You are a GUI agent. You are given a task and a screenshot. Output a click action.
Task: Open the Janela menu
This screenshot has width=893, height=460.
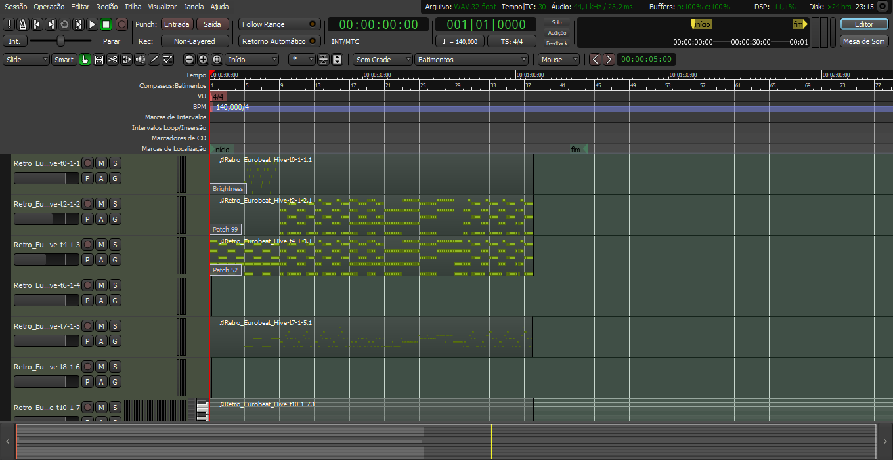pos(194,6)
